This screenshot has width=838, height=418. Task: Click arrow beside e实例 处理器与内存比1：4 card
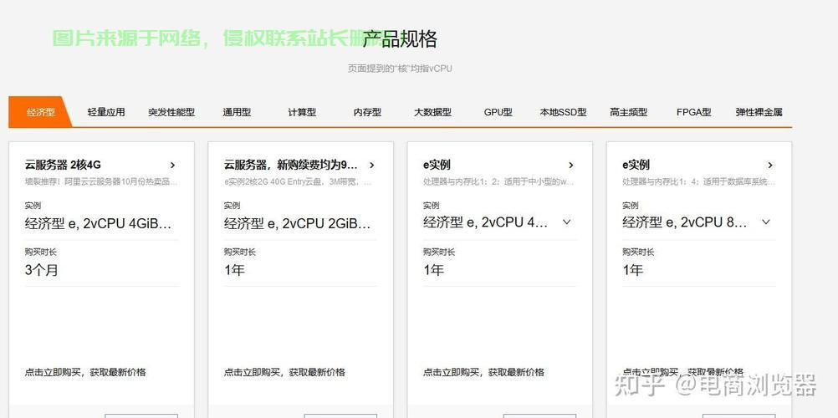(x=770, y=166)
